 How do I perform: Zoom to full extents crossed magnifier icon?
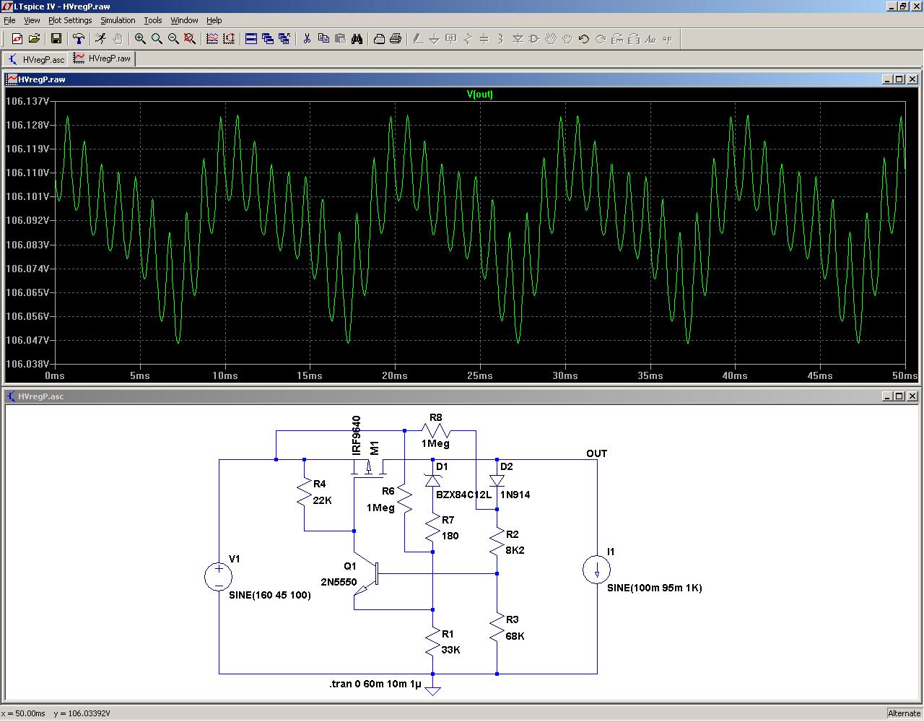(x=190, y=39)
